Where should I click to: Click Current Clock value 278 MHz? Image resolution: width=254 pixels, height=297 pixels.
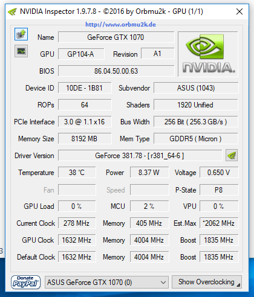coord(77,223)
